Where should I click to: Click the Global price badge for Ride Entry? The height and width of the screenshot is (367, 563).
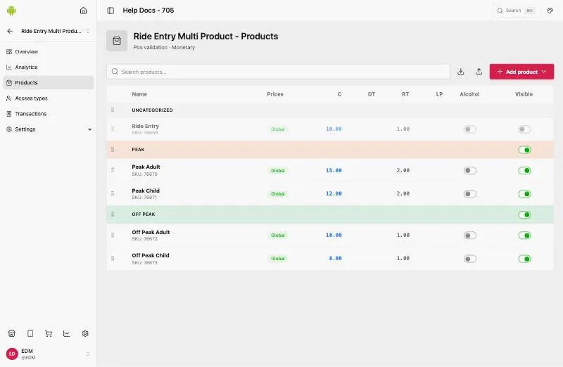point(278,129)
